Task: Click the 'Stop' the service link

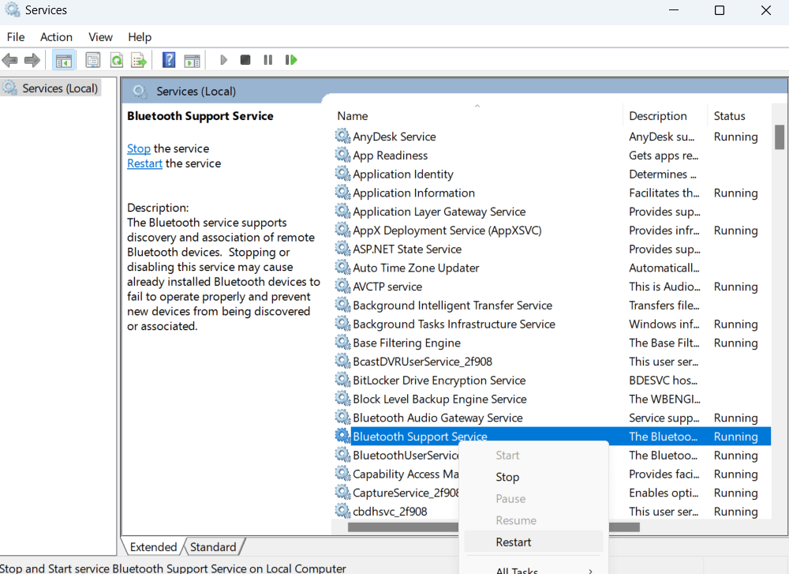Action: [x=138, y=148]
